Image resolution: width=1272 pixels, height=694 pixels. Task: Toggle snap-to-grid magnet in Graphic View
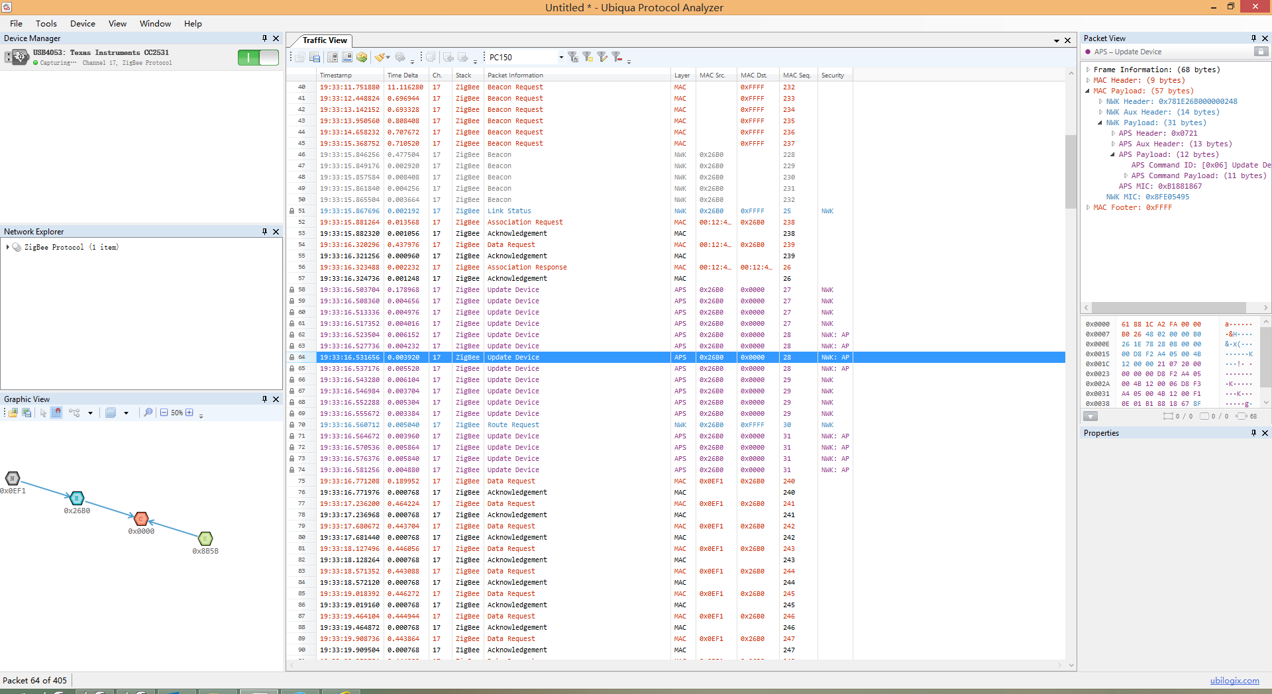click(57, 413)
